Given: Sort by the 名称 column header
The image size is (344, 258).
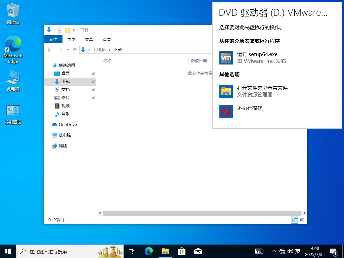Looking at the screenshot, I should click(107, 60).
